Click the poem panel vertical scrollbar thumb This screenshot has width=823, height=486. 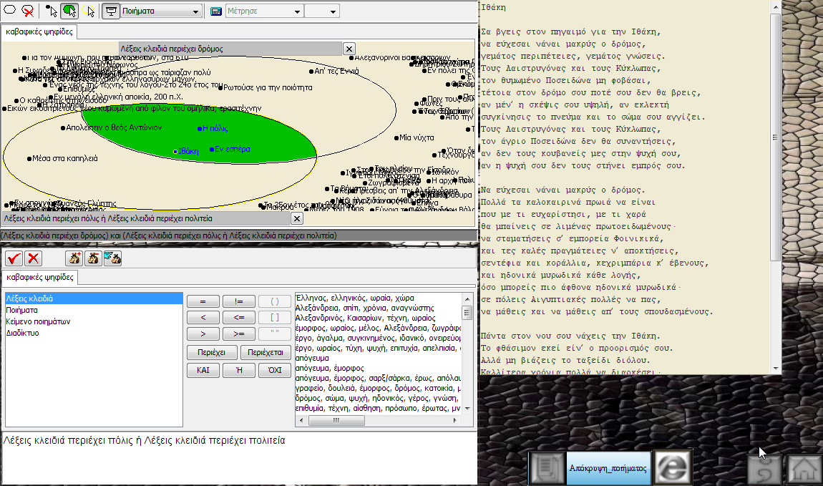(x=775, y=137)
